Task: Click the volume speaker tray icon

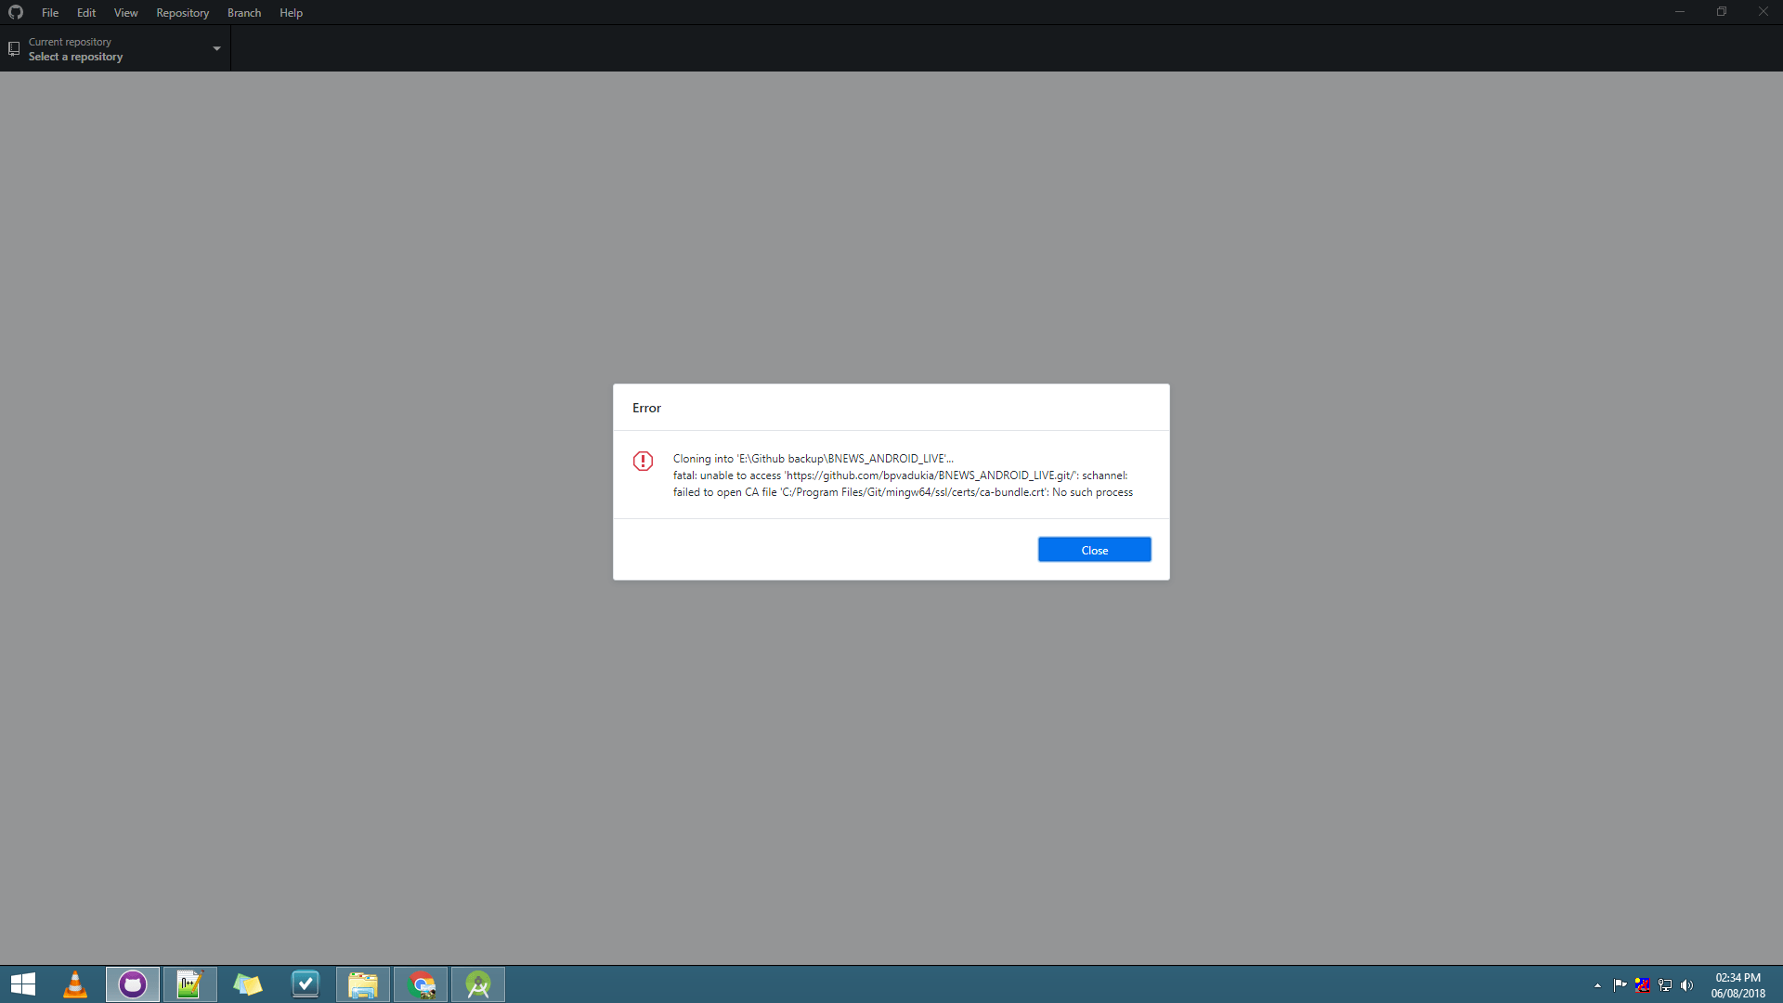Action: coord(1686,984)
